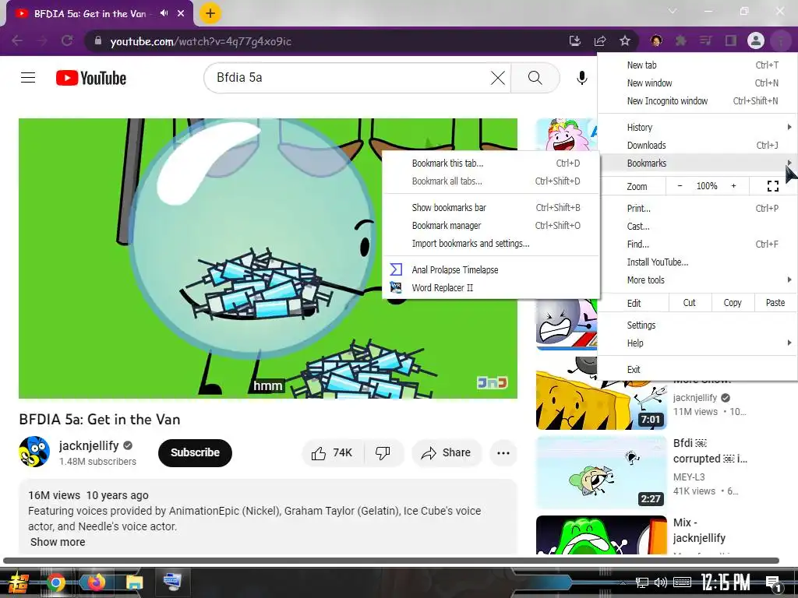The image size is (798, 598).
Task: Enter fullscreen from the Zoom row
Action: tap(772, 186)
